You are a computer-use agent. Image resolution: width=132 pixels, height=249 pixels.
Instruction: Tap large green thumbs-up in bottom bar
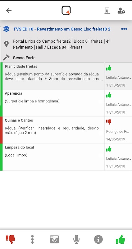(121, 239)
